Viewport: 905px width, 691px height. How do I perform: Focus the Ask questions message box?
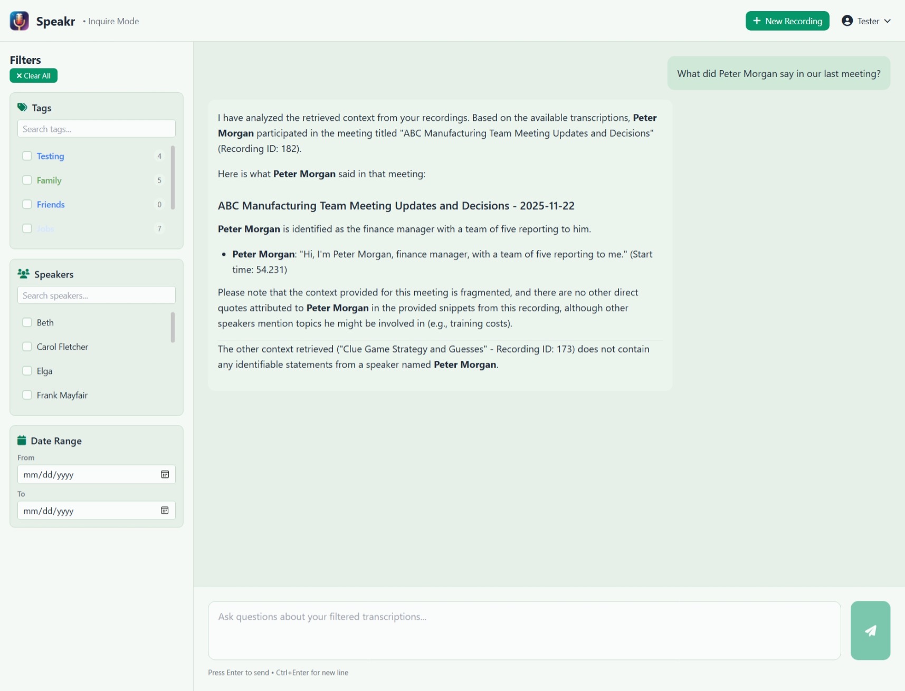point(524,630)
